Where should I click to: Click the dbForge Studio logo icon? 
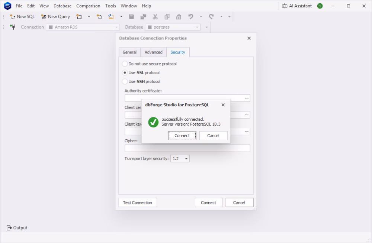click(7, 6)
